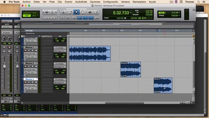Click the horizontal zoom out arrow
This screenshot has height=118, width=209.
pos(43,12)
